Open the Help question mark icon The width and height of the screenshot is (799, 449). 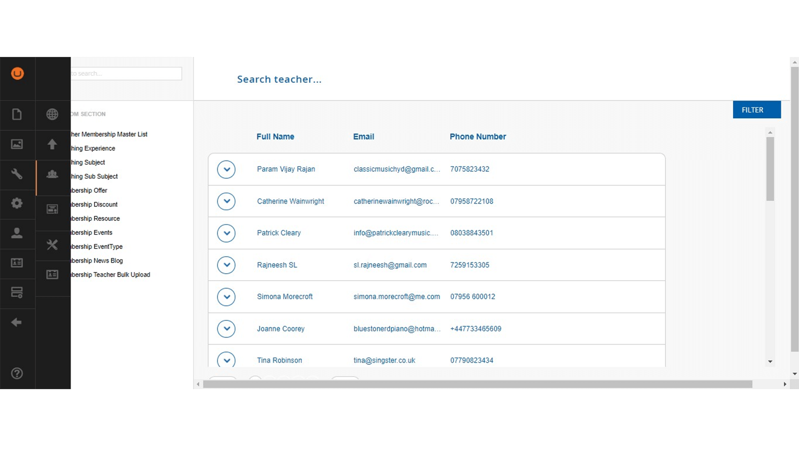click(17, 373)
